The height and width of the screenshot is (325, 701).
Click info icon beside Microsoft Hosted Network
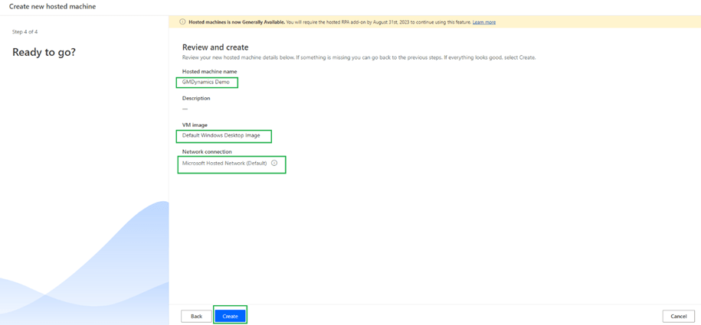(x=274, y=163)
